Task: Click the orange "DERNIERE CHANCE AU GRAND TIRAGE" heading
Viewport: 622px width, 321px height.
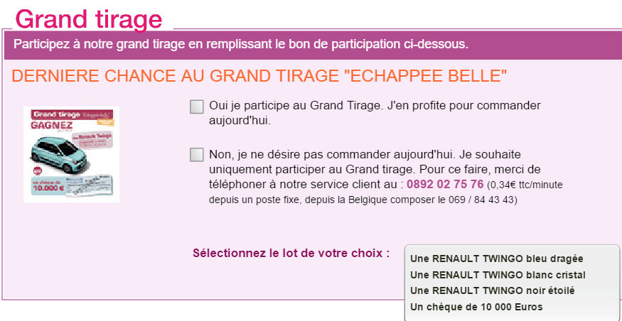Action: point(259,76)
